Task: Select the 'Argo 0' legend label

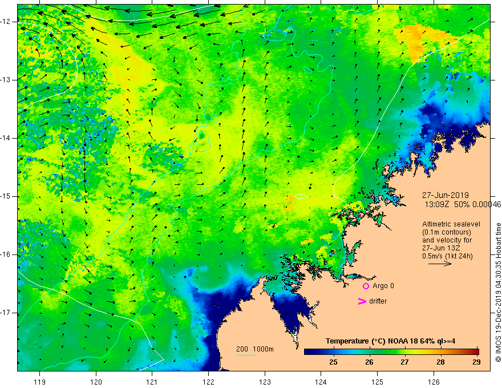Action: [x=383, y=286]
